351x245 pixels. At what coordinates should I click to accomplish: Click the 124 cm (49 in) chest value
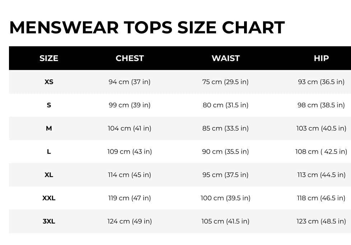[x=130, y=221]
